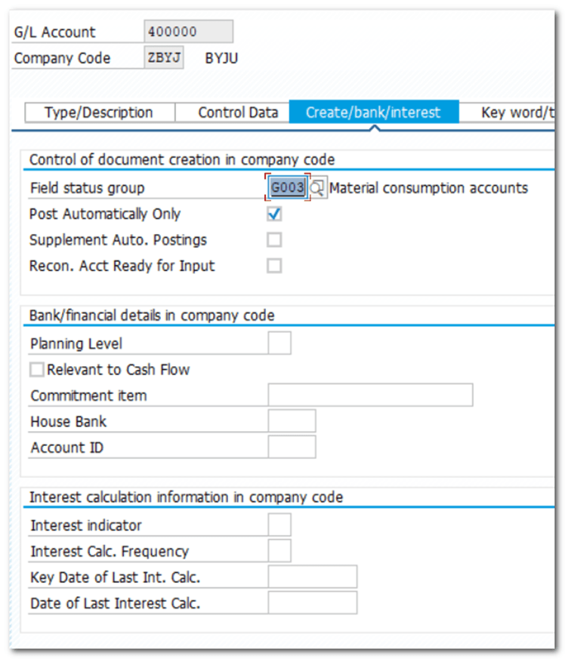The height and width of the screenshot is (659, 565).
Task: Enable Relevant to Cash Flow checkbox
Action: [36, 370]
